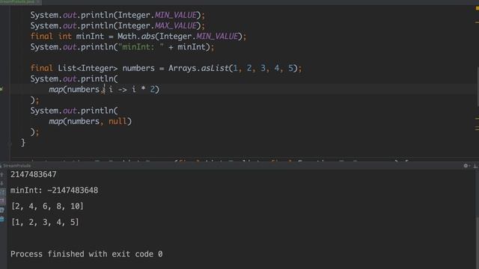
Task: Select the StreamPrelude Run panel tab
Action: tap(16, 166)
